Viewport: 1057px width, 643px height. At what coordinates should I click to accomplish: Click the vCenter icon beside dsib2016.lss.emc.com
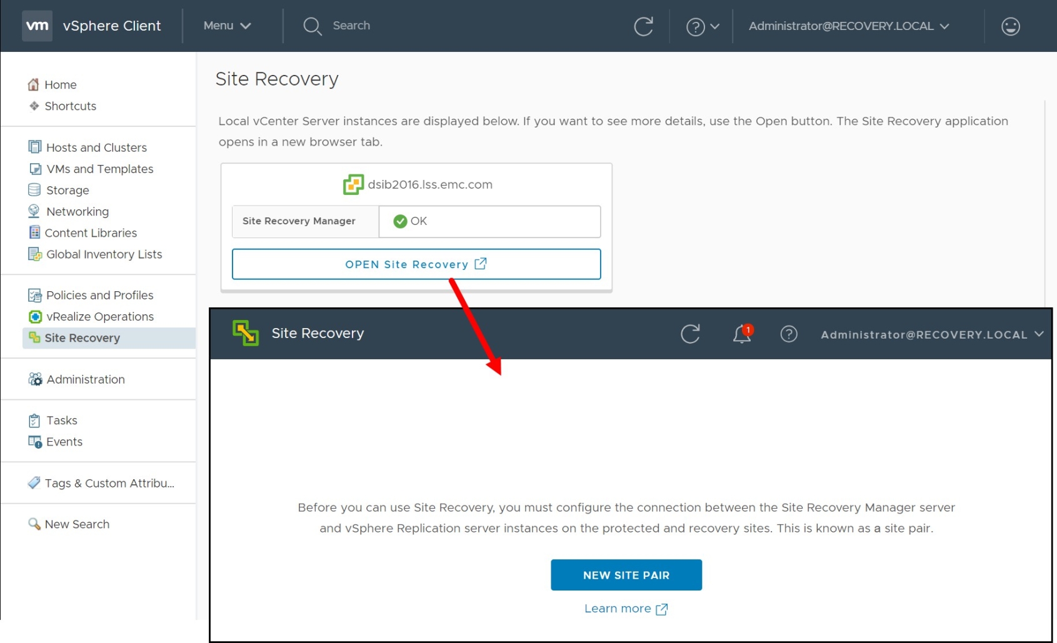353,184
